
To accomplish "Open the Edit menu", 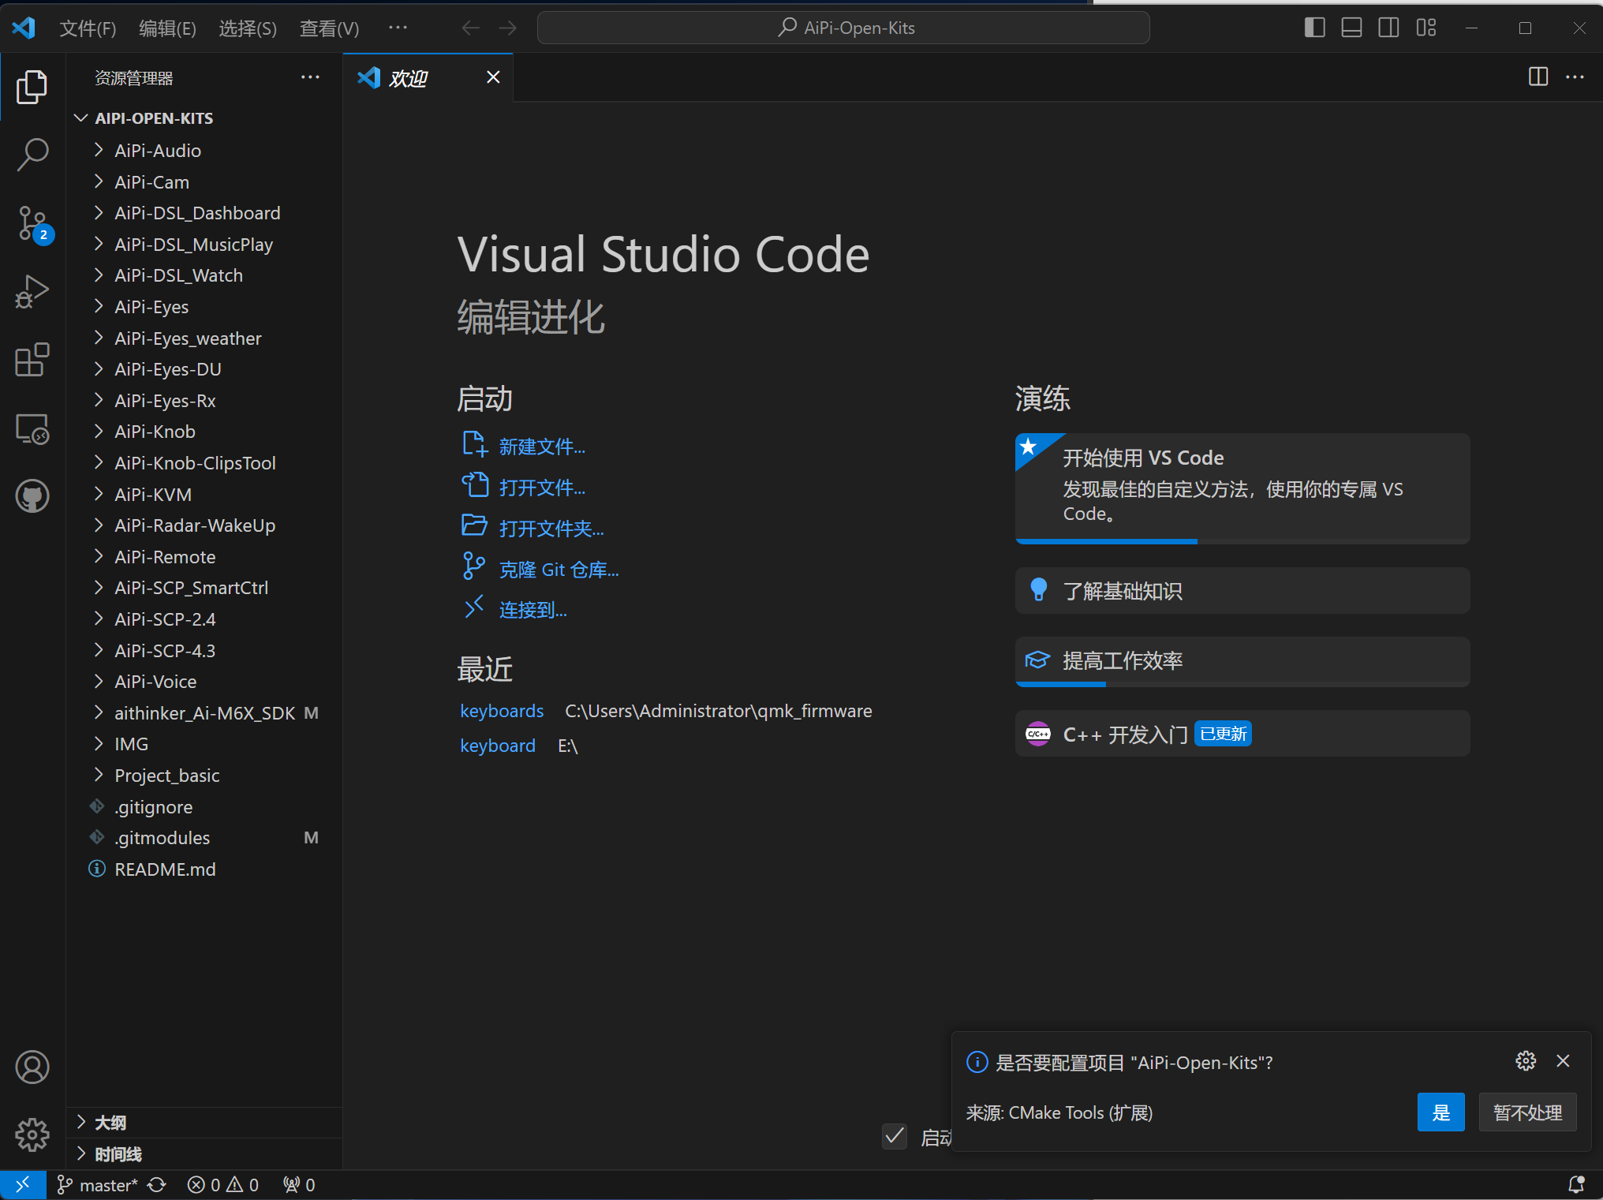I will coord(167,28).
